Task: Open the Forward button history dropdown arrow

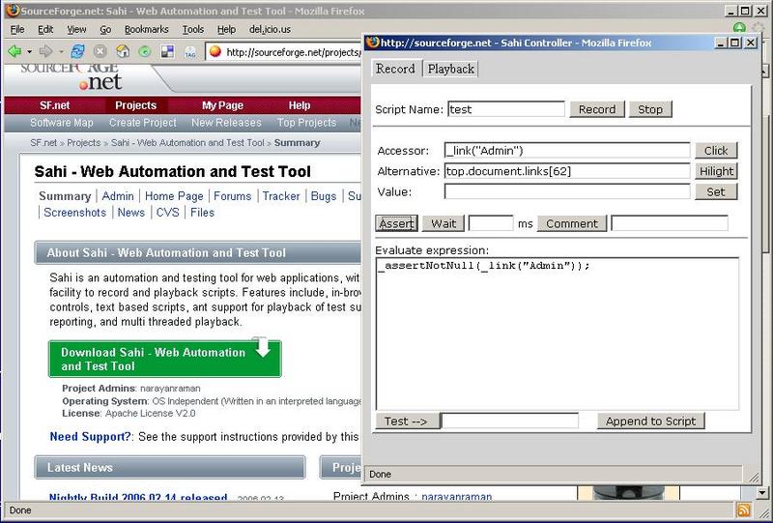Action: click(61, 51)
